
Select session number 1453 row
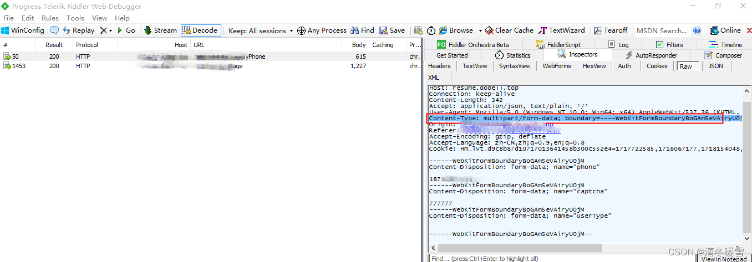click(211, 66)
